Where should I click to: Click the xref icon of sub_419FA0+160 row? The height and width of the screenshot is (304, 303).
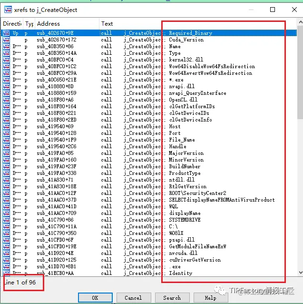pos(6,160)
